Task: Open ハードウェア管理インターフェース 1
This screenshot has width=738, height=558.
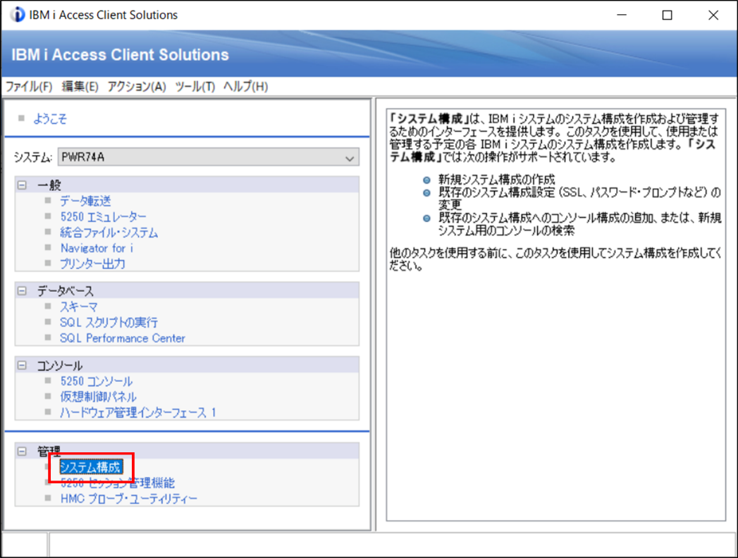Action: coord(138,413)
